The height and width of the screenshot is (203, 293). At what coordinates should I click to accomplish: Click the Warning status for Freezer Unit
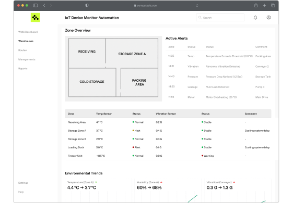[x=207, y=156]
